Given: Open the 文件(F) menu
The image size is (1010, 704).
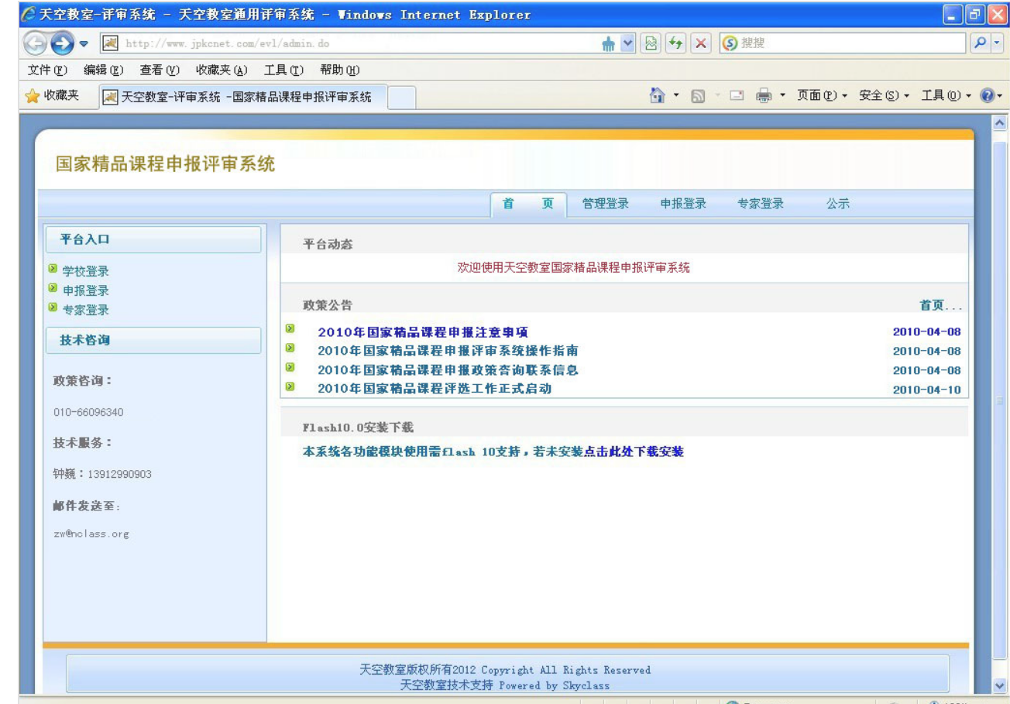Looking at the screenshot, I should tap(46, 70).
